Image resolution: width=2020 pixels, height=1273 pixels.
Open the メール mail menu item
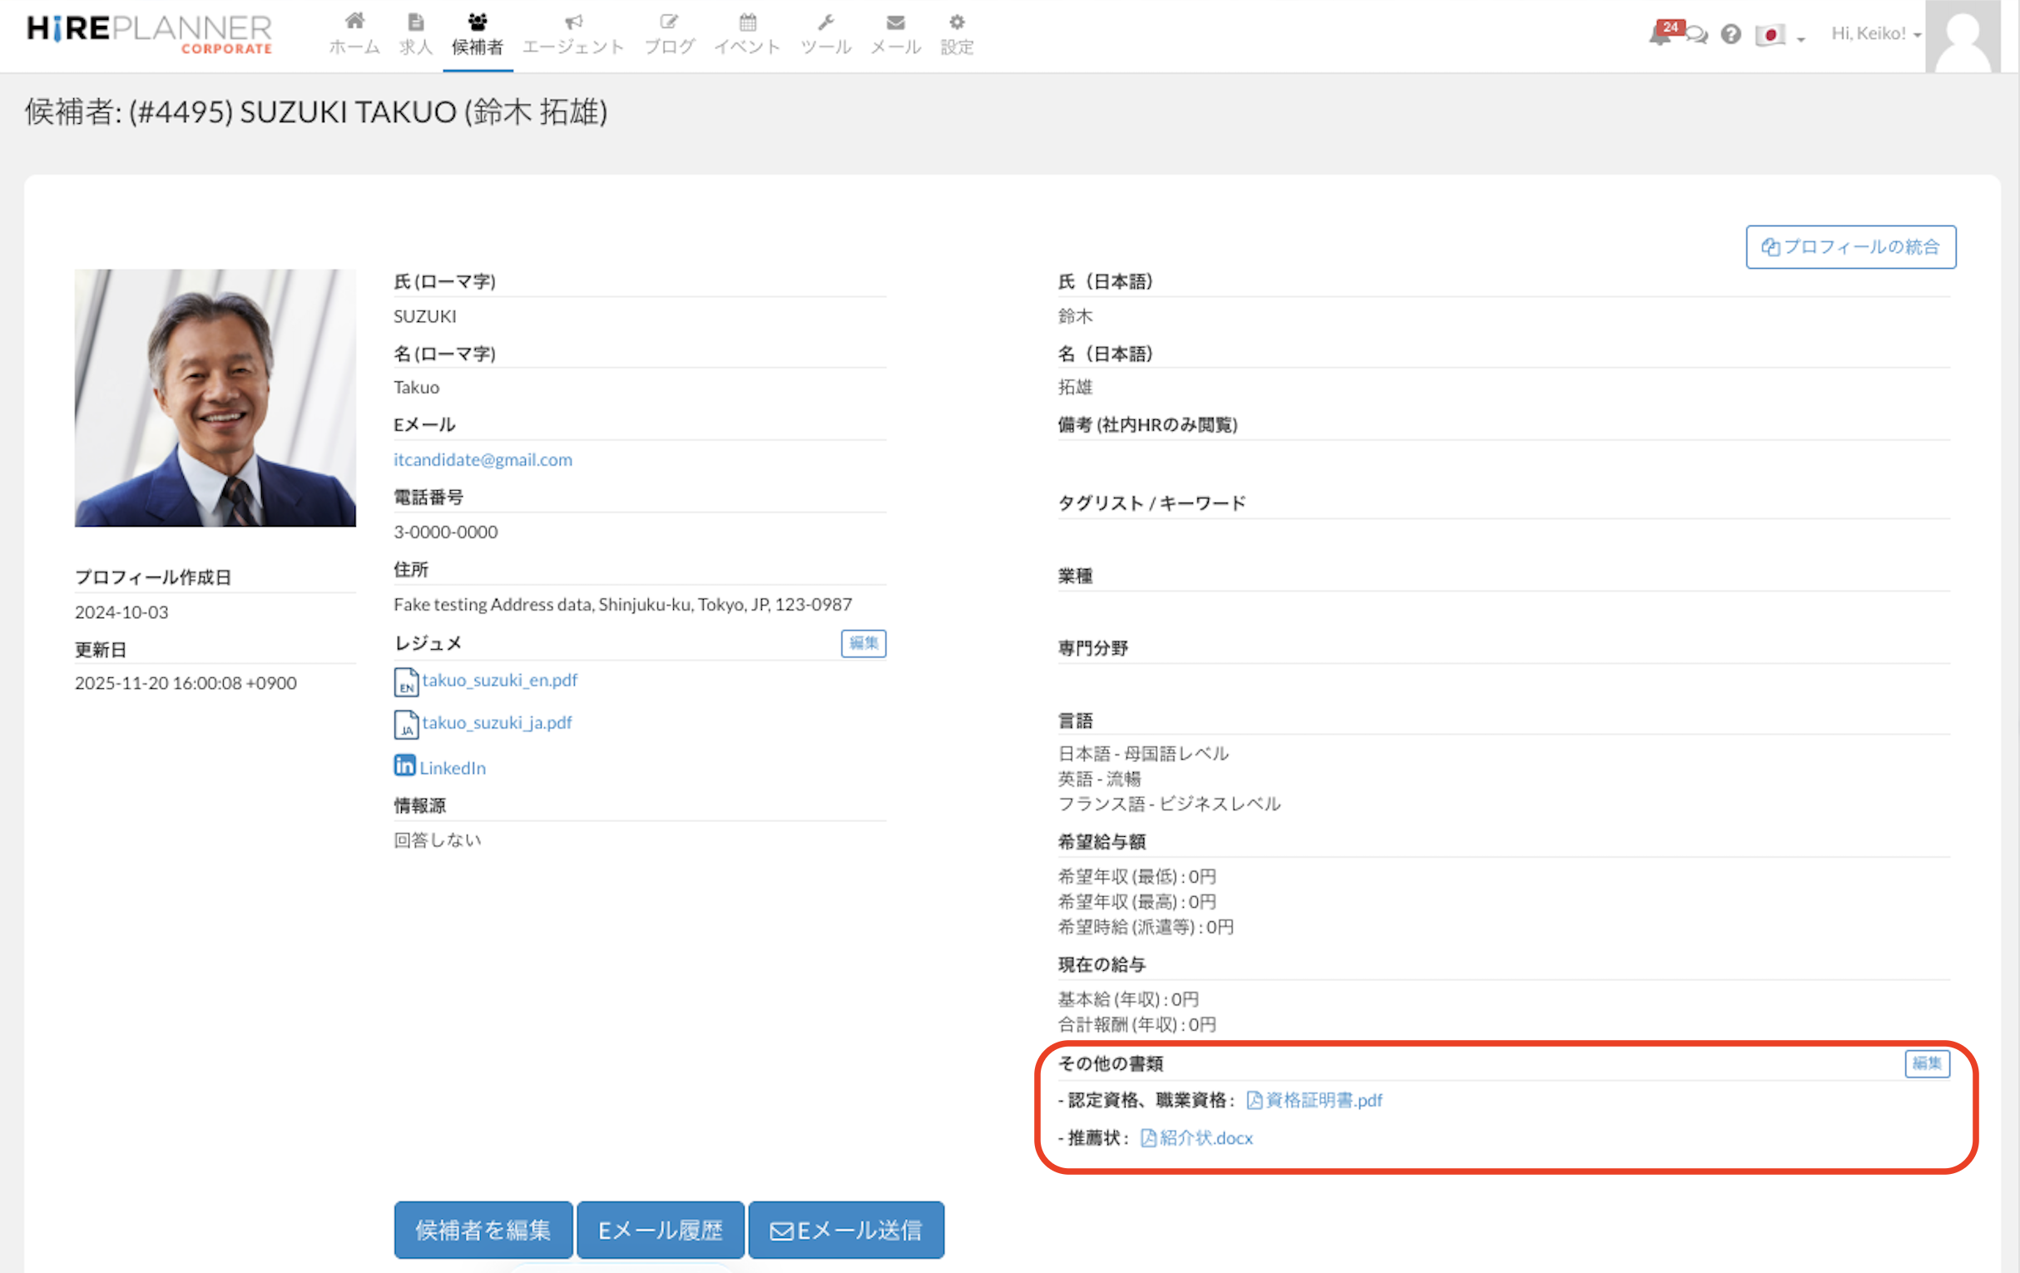tap(895, 33)
